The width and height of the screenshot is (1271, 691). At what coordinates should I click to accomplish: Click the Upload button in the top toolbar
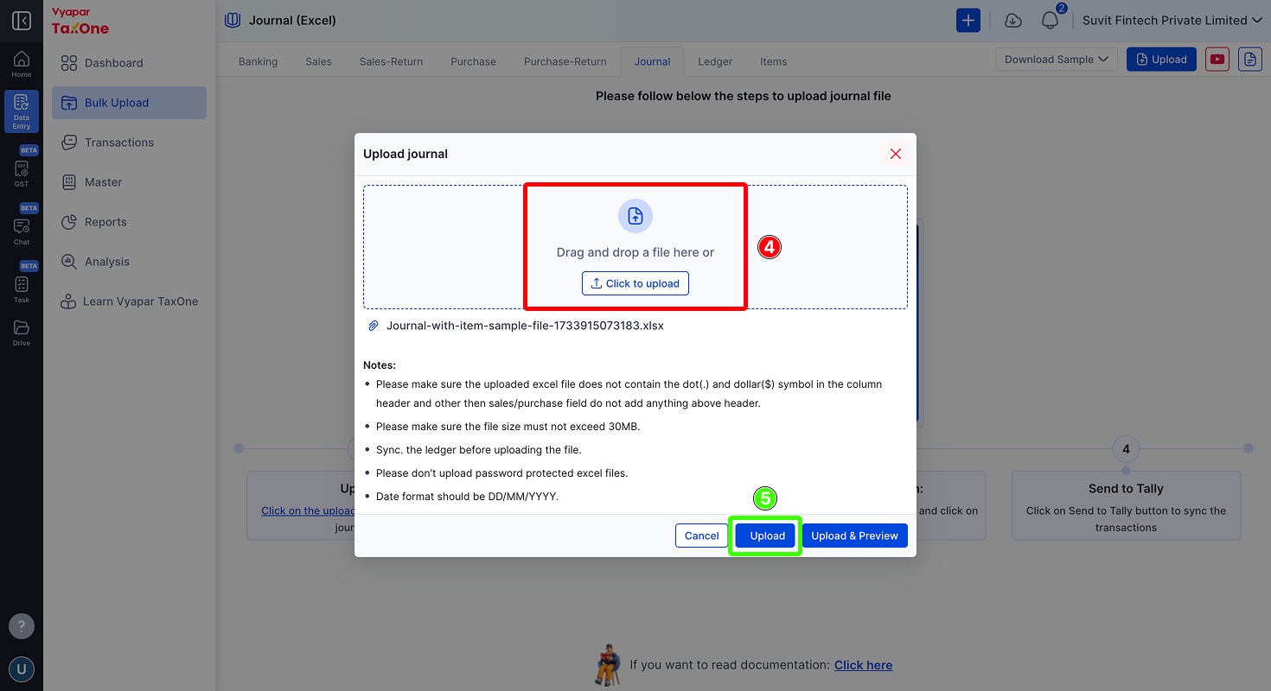1161,60
